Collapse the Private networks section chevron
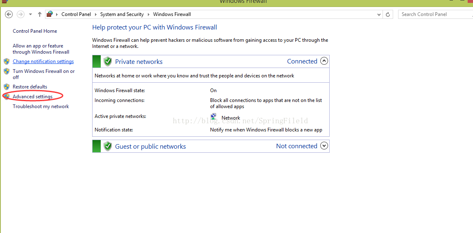This screenshot has width=473, height=233. pos(324,61)
